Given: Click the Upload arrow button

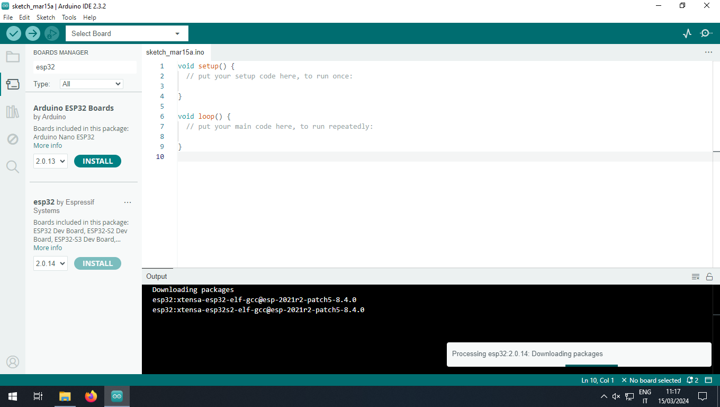Looking at the screenshot, I should pyautogui.click(x=33, y=33).
